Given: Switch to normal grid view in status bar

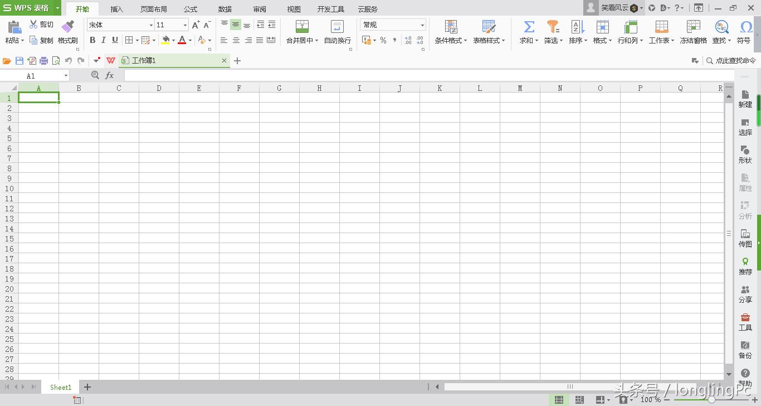Looking at the screenshot, I should 559,400.
